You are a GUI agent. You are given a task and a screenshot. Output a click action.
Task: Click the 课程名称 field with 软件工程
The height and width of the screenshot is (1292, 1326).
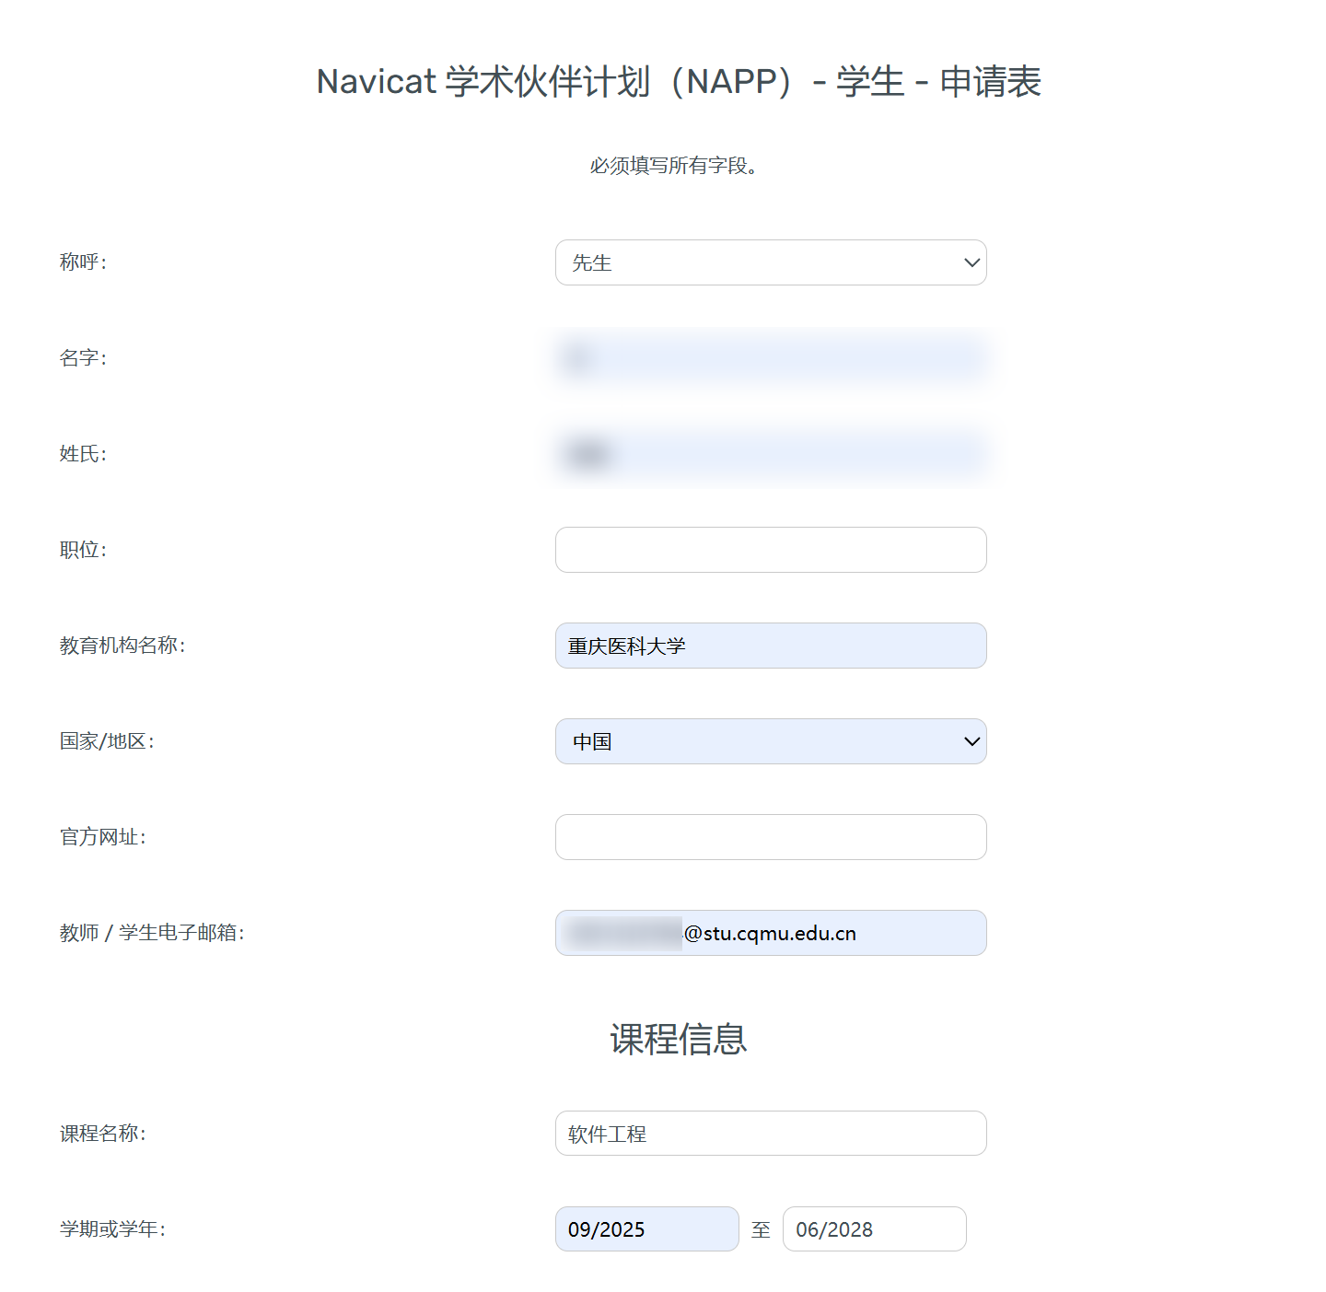(x=770, y=1134)
